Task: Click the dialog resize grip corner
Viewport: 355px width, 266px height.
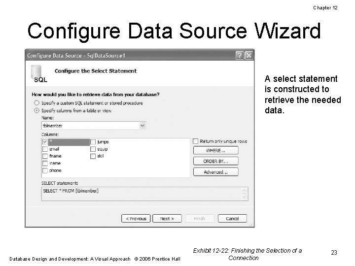Action: click(x=251, y=225)
